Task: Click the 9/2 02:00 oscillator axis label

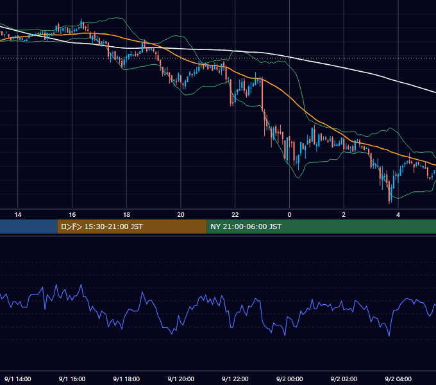Action: pyautogui.click(x=344, y=379)
